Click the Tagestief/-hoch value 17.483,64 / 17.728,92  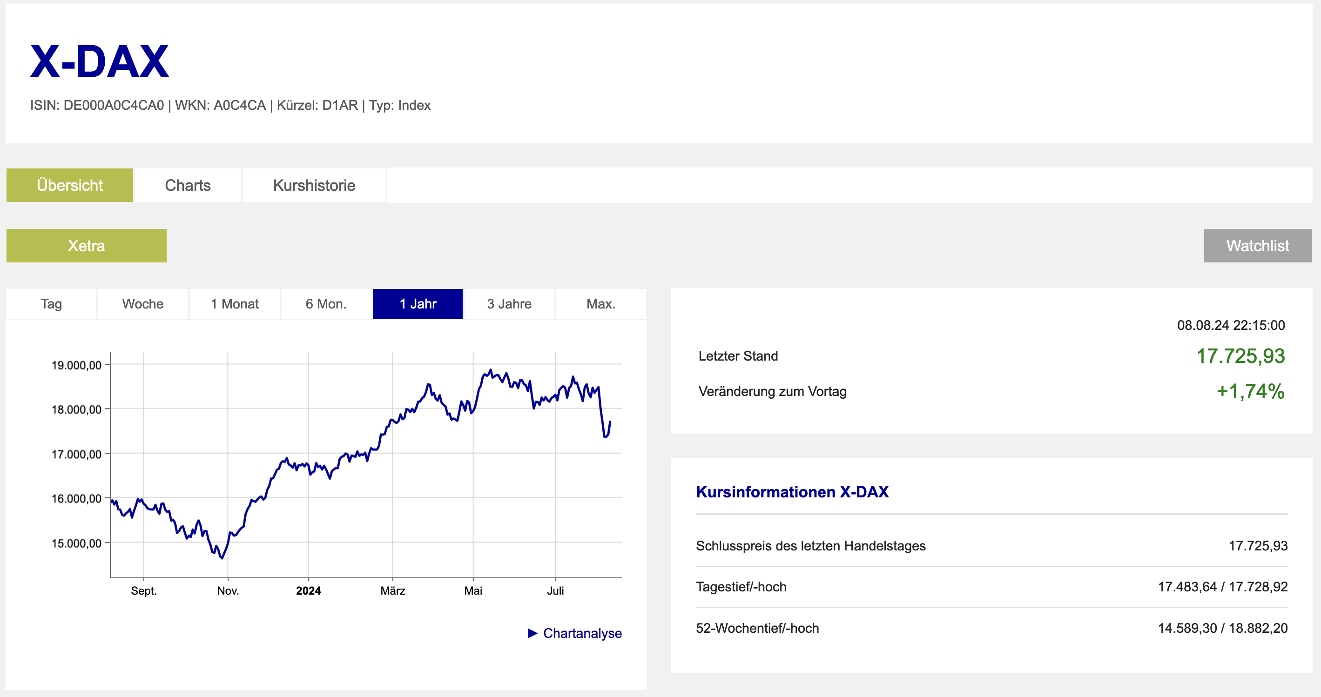click(1222, 587)
